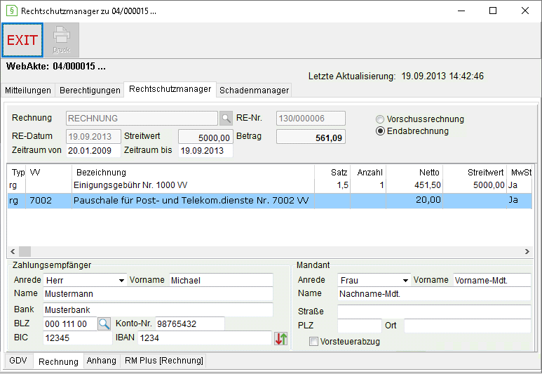Click the horizontal scrollbar right arrow
The height and width of the screenshot is (374, 542).
click(527, 251)
